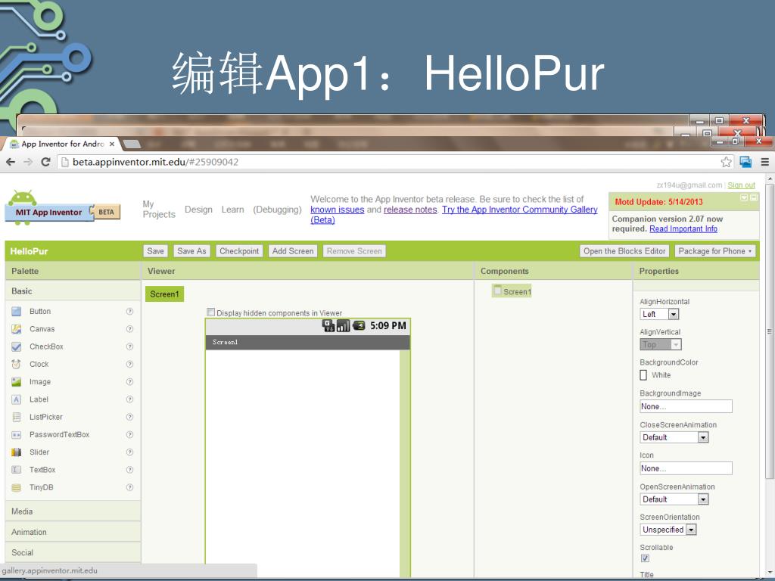Open the CloseScreenAnimation Default dropdown
This screenshot has width=775, height=581.
pyautogui.click(x=674, y=437)
